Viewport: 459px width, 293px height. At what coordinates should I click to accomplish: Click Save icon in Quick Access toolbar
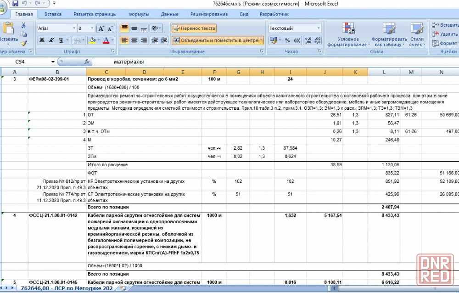tap(15, 4)
